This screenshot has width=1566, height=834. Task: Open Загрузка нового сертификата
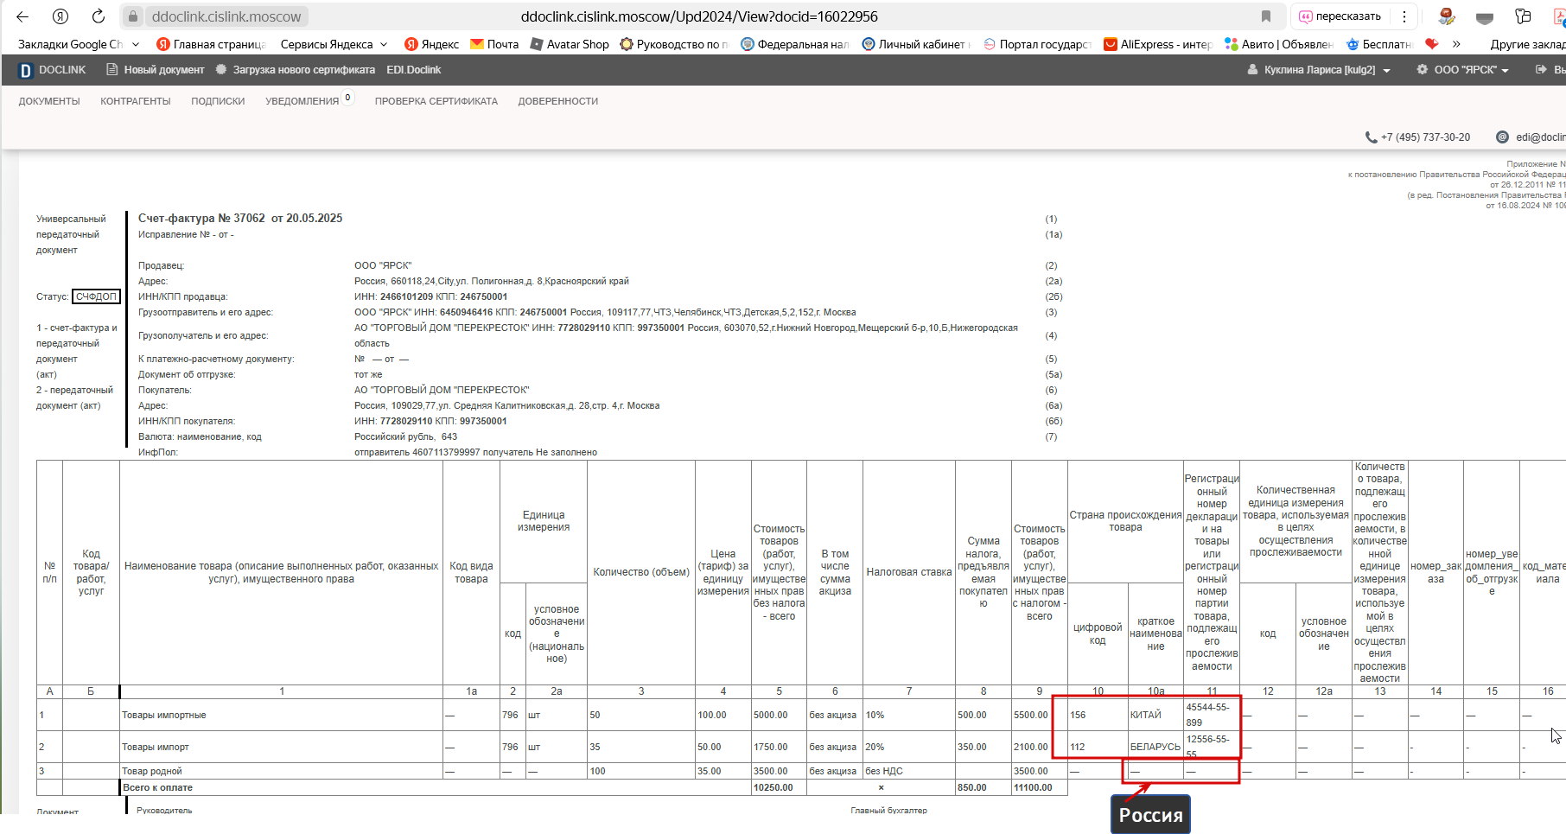click(x=295, y=70)
